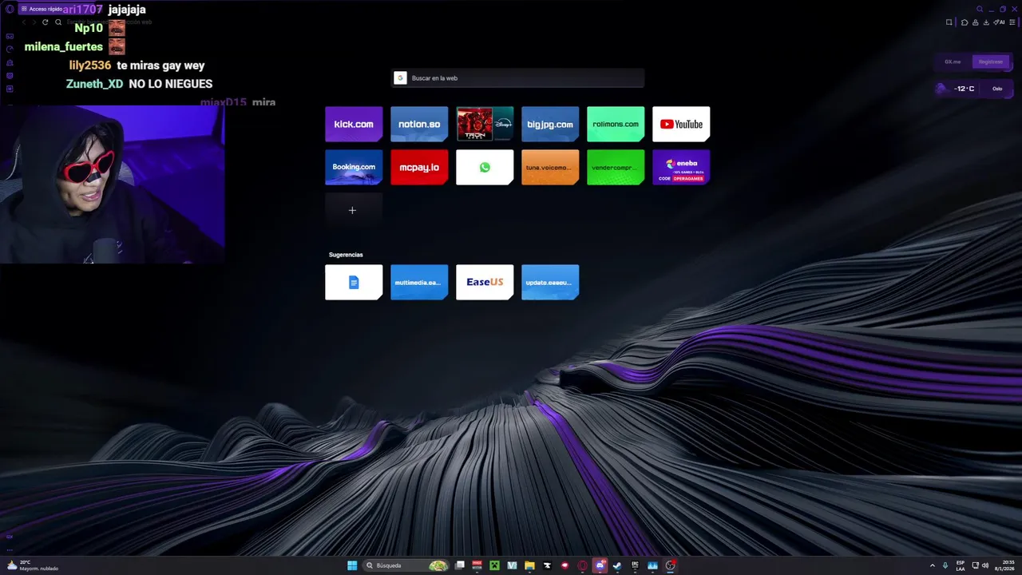This screenshot has height=575, width=1022.
Task: Open the notion.so speed dial tile
Action: 419,124
